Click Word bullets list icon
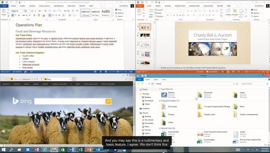This screenshot has height=153, width=270. click(50, 11)
